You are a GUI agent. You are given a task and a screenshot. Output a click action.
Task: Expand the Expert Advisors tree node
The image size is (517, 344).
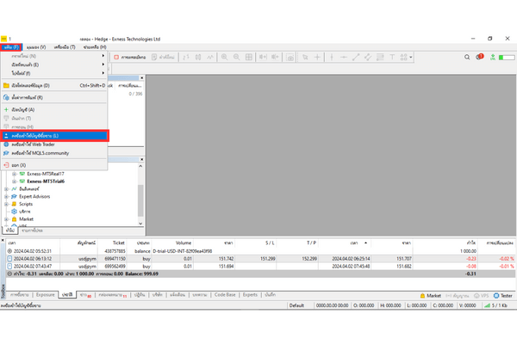pyautogui.click(x=6, y=195)
